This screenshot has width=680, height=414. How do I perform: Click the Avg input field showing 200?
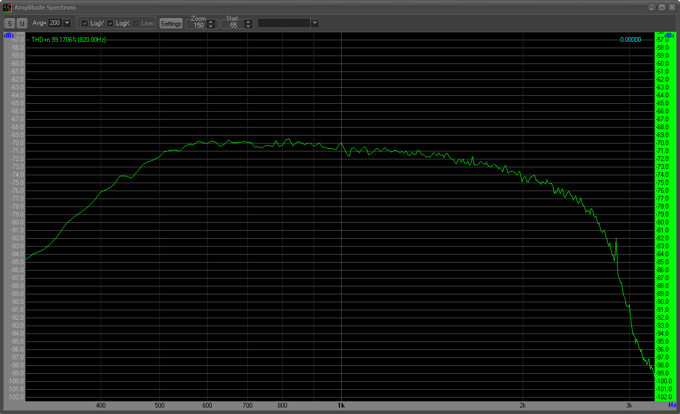(x=55, y=23)
